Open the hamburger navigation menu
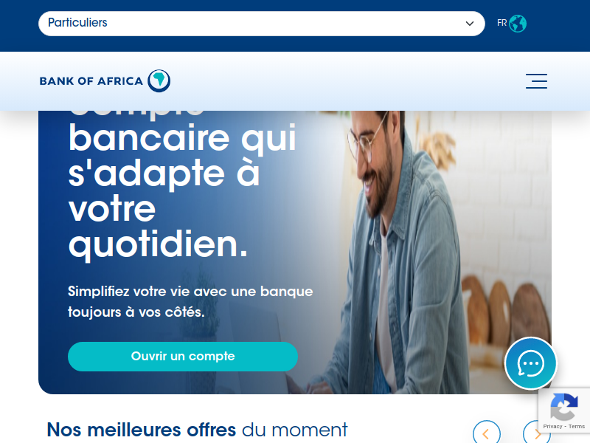The height and width of the screenshot is (443, 590). pos(536,81)
